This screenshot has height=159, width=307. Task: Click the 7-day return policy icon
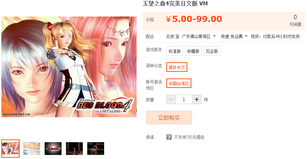pyautogui.click(x=169, y=137)
